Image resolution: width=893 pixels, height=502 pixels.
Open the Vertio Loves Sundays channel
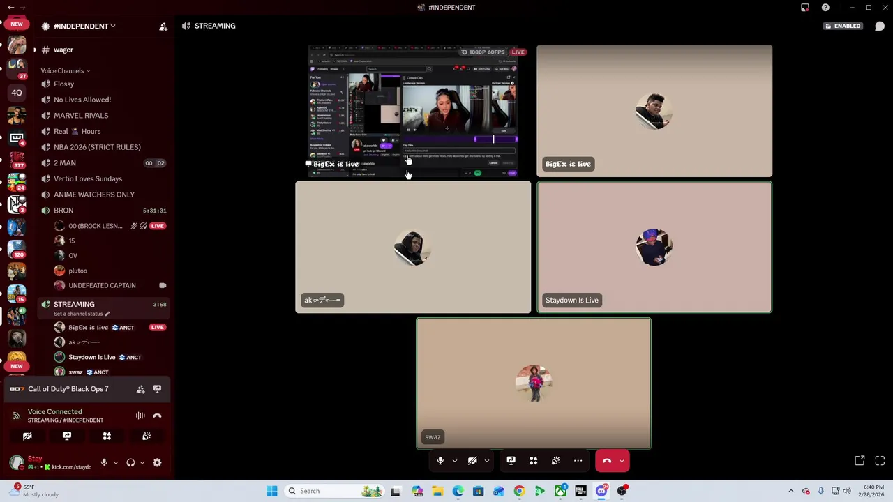coord(103,179)
